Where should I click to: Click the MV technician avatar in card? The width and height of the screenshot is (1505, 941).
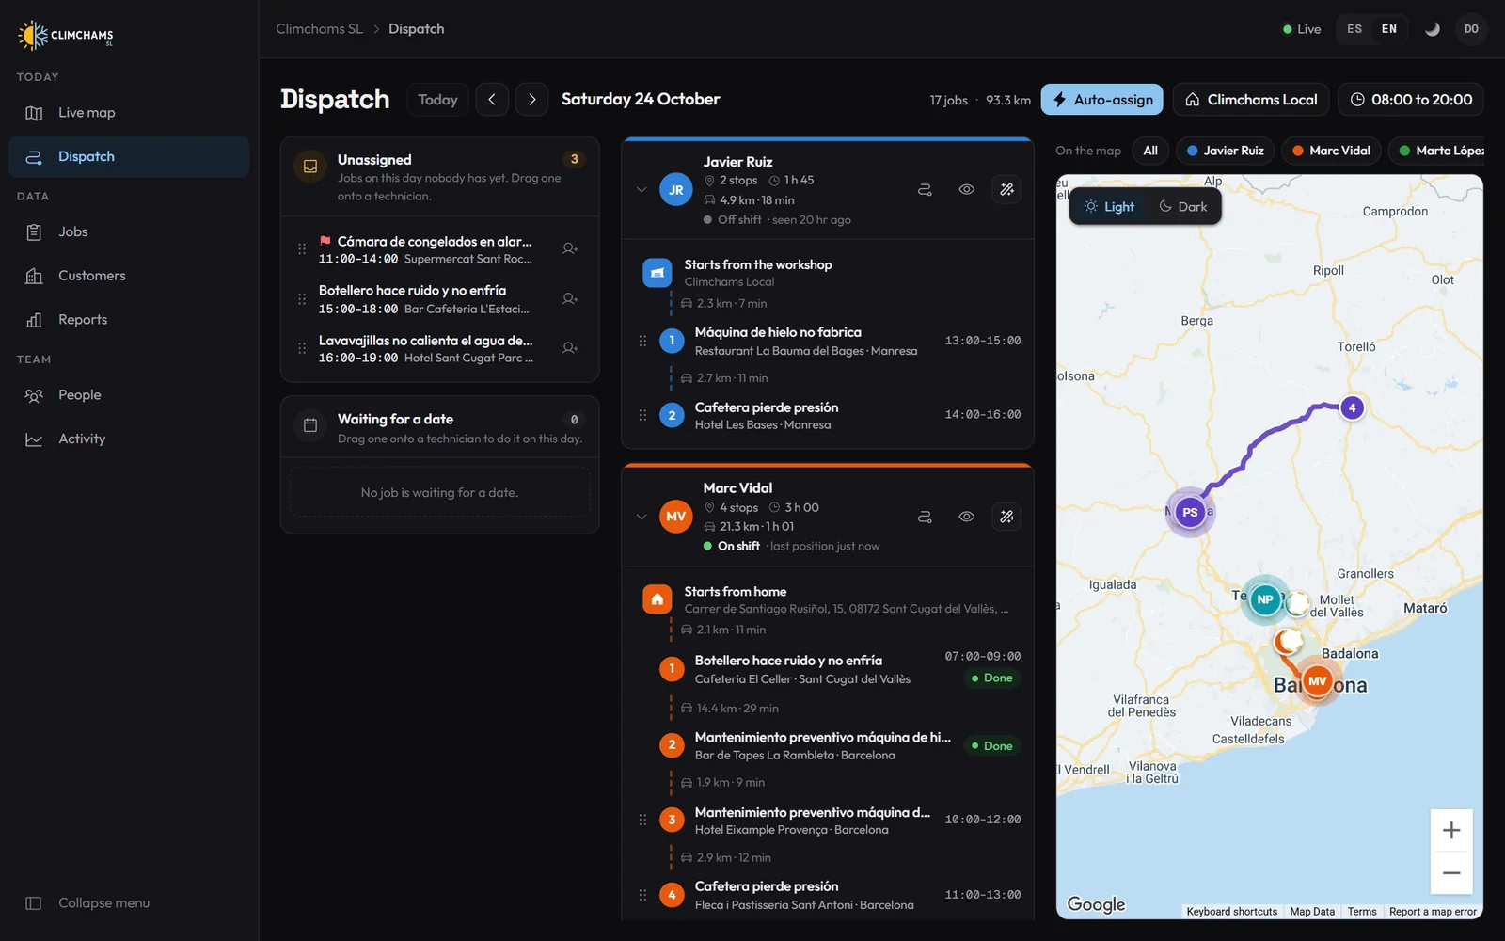(676, 517)
